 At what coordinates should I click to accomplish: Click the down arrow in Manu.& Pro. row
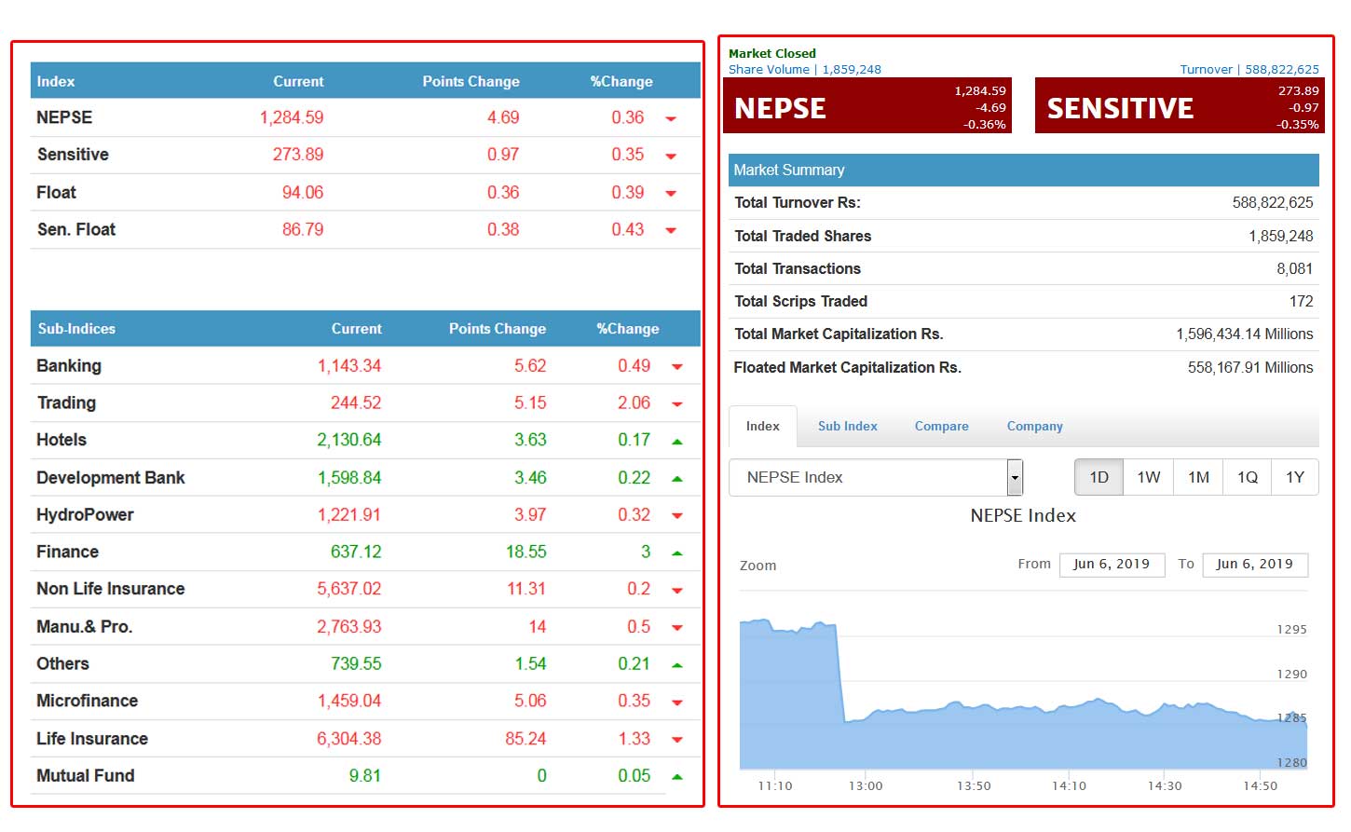(x=677, y=628)
